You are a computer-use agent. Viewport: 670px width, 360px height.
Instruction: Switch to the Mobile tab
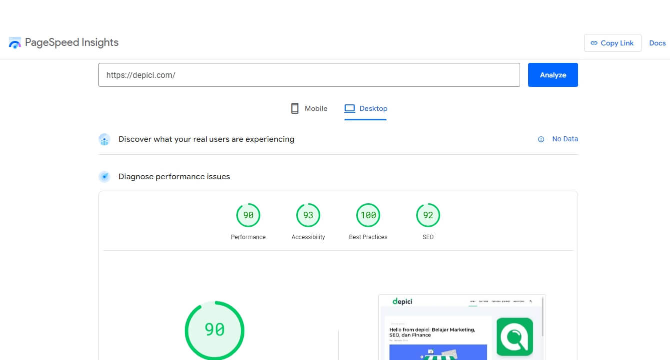(309, 108)
